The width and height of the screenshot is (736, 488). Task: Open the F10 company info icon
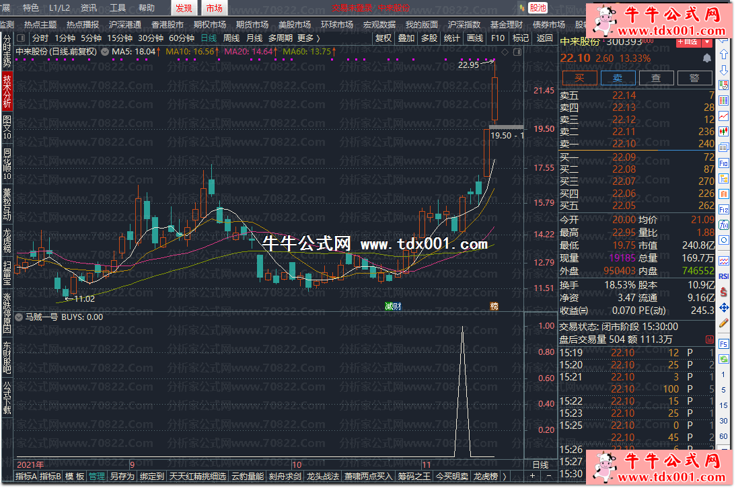coord(724,163)
